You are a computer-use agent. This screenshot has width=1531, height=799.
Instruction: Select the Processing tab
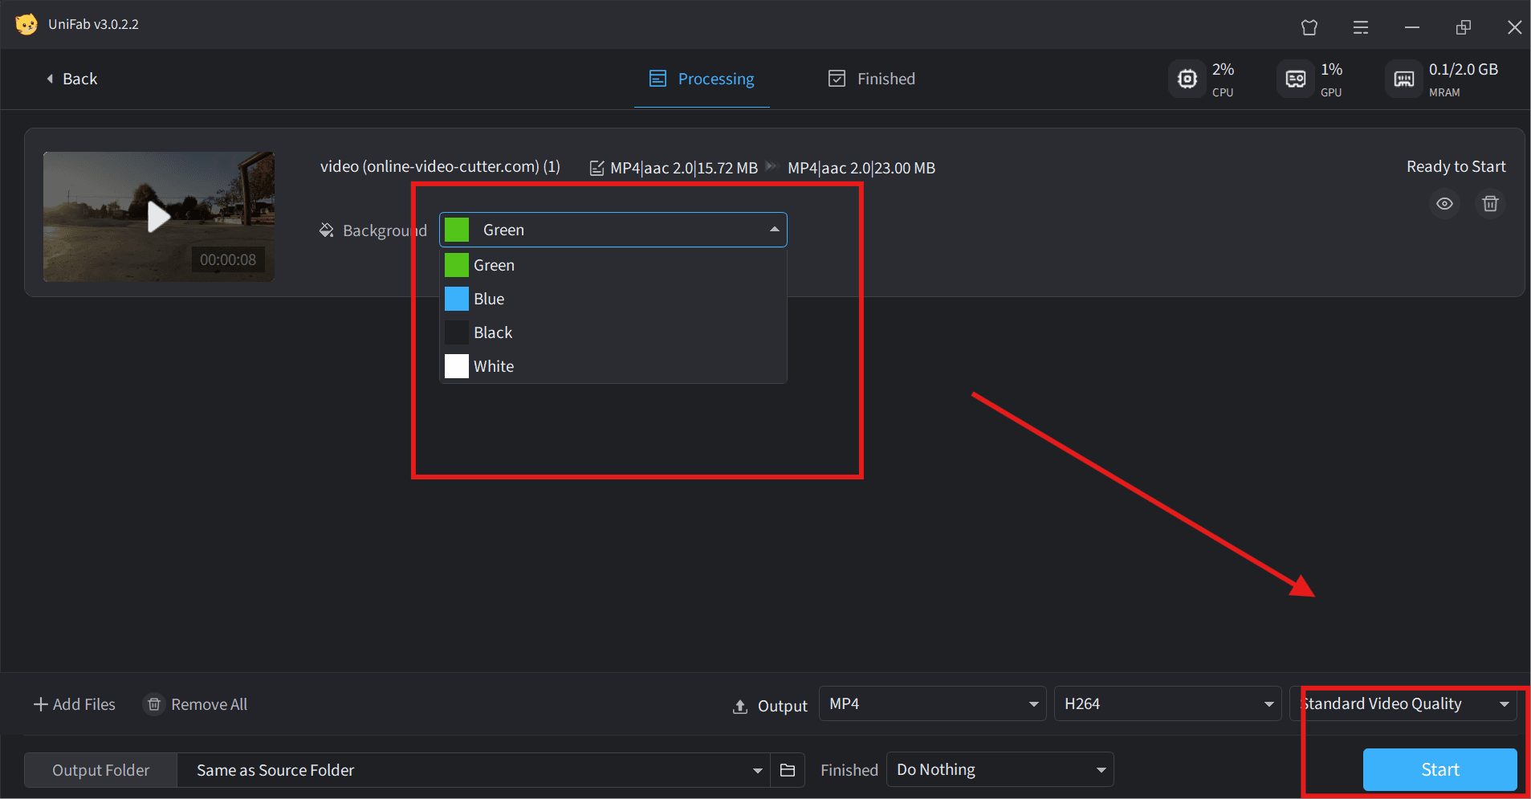[702, 79]
